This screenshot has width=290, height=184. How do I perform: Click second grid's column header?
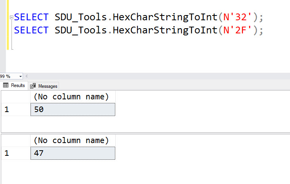pyautogui.click(x=73, y=141)
